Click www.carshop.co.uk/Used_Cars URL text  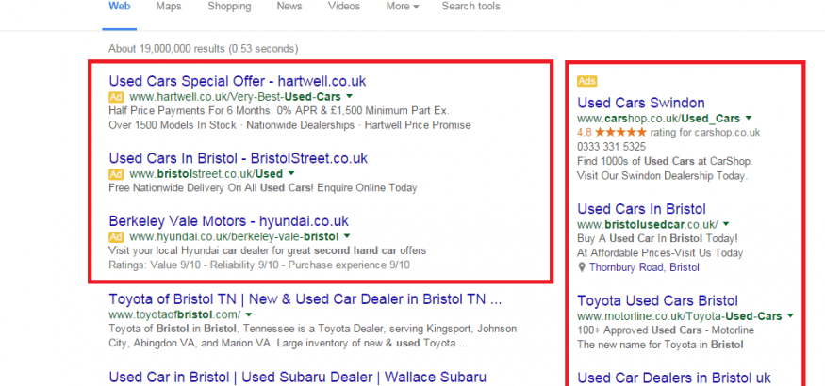659,119
